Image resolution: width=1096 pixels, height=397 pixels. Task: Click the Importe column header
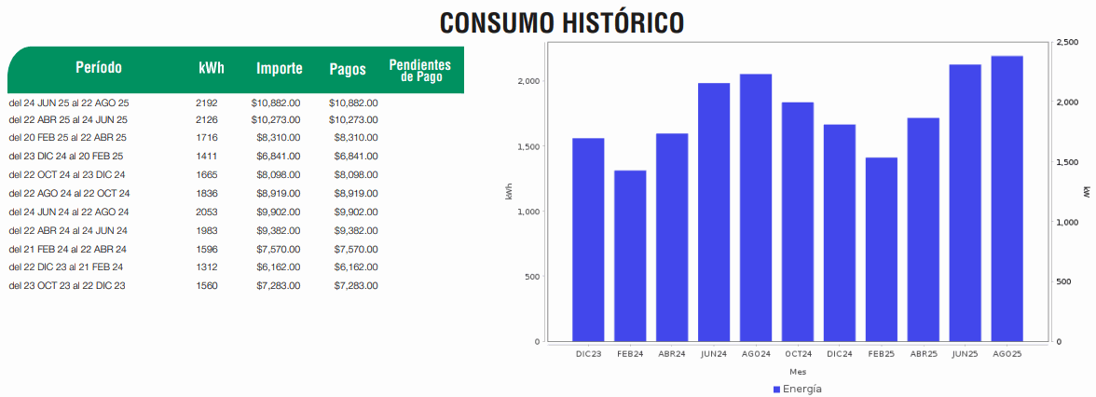(280, 69)
